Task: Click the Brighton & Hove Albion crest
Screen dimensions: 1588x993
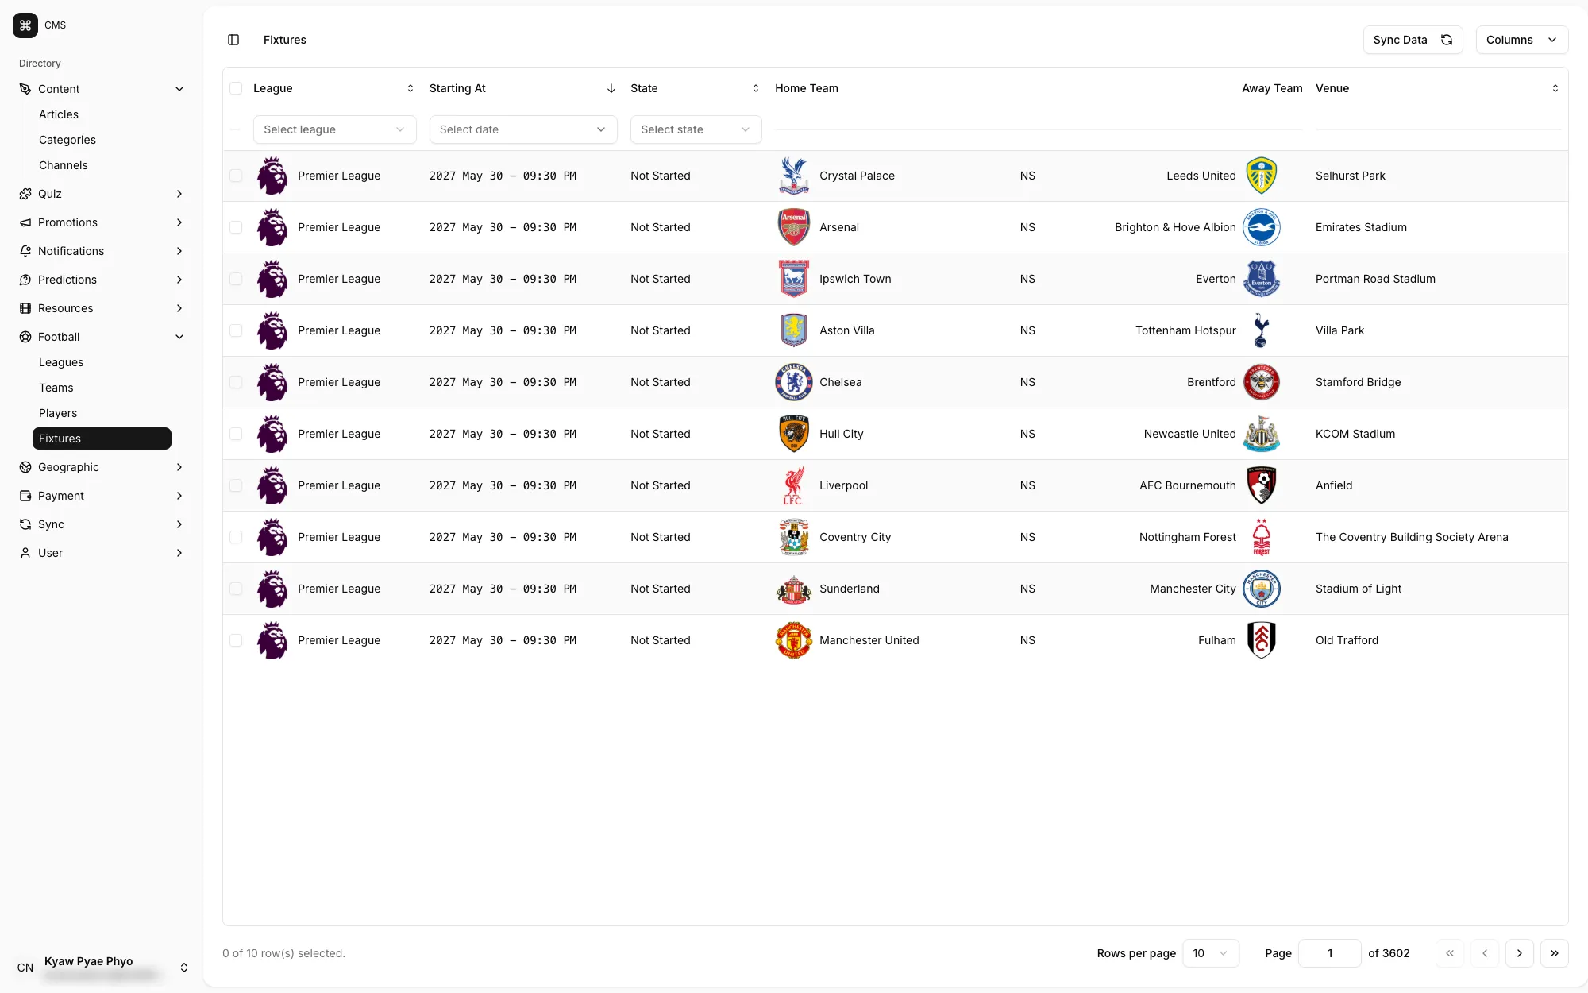Action: tap(1261, 227)
